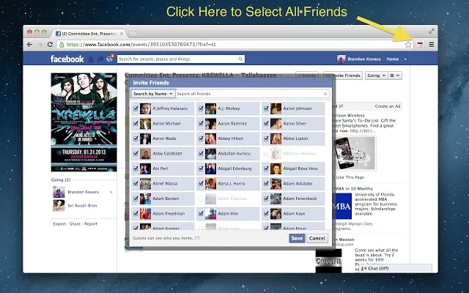
Task: Select the Abbie Lipton friend row
Action: 293,138
